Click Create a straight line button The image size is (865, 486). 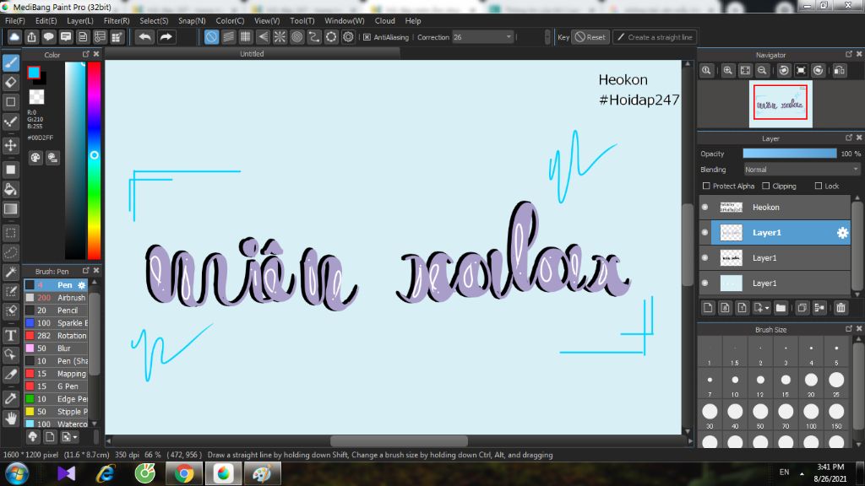pyautogui.click(x=655, y=37)
